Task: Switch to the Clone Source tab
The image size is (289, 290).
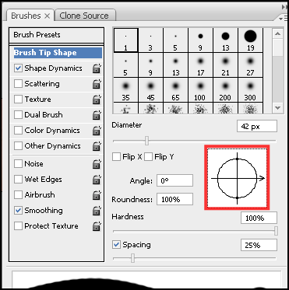Action: [x=84, y=16]
